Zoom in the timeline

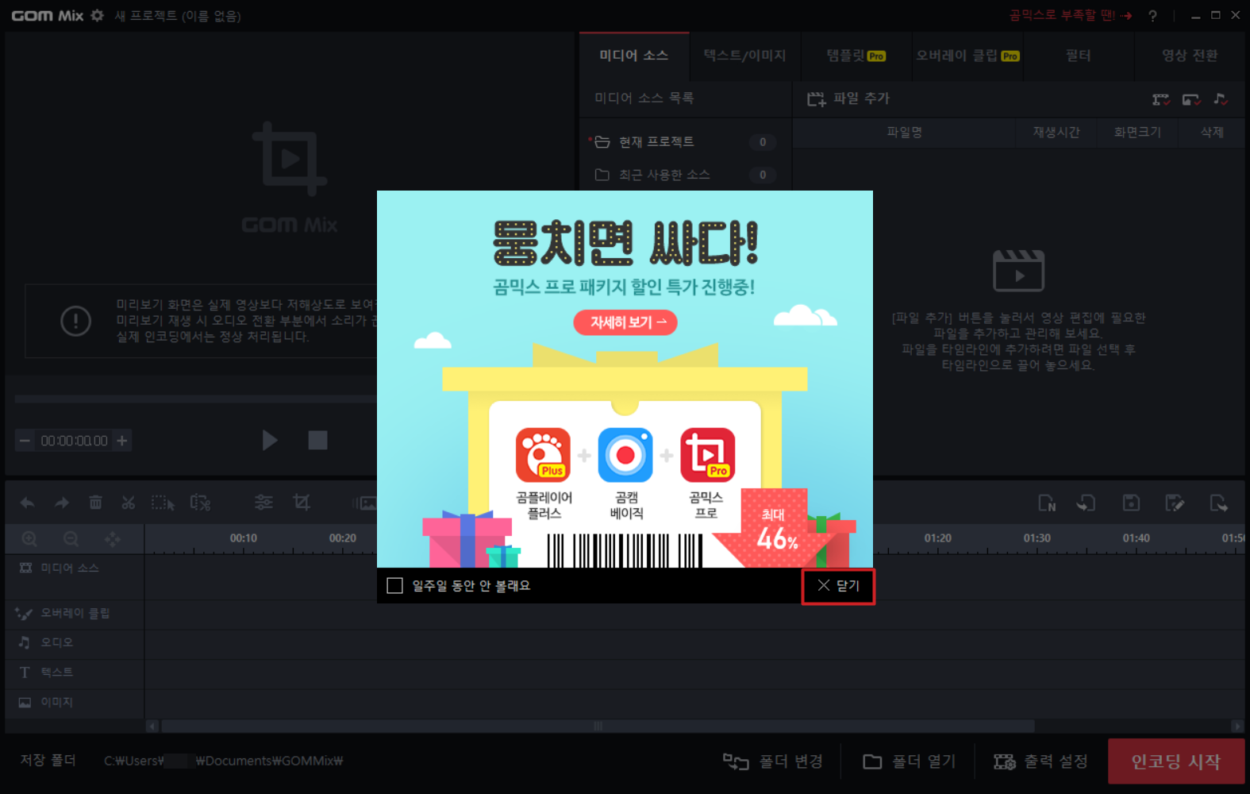(x=29, y=539)
